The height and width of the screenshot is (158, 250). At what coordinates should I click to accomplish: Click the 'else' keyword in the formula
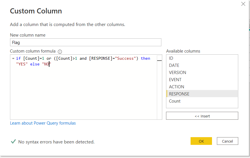point(35,64)
